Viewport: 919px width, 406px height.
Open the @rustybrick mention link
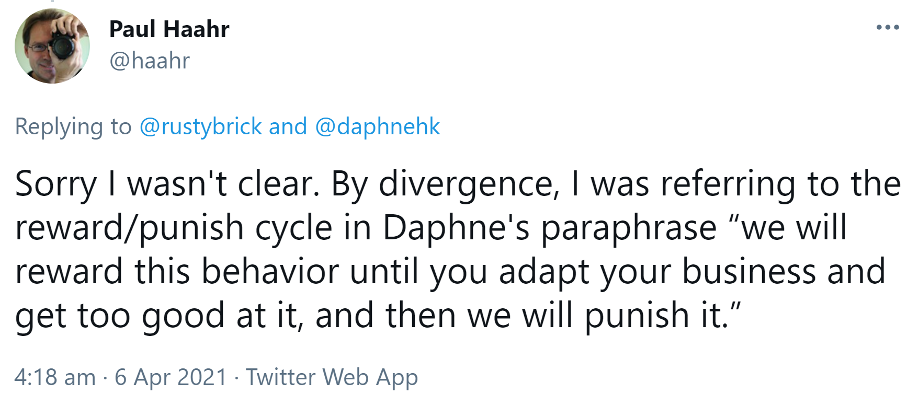pos(200,126)
